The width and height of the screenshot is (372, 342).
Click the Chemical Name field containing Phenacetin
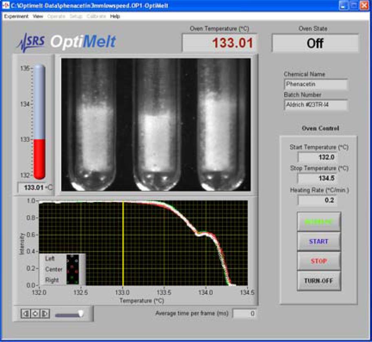point(316,84)
